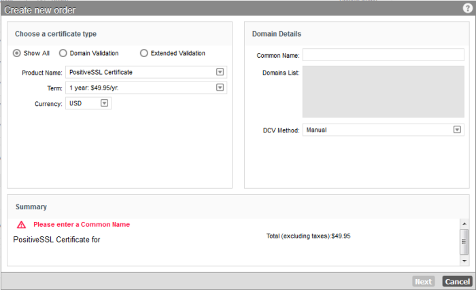Click the 'Summary' heading
The width and height of the screenshot is (476, 290).
click(x=31, y=207)
